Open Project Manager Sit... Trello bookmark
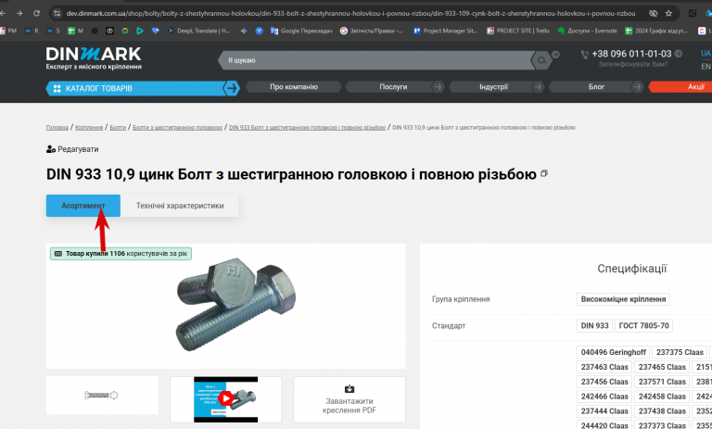The image size is (712, 429). click(x=445, y=31)
